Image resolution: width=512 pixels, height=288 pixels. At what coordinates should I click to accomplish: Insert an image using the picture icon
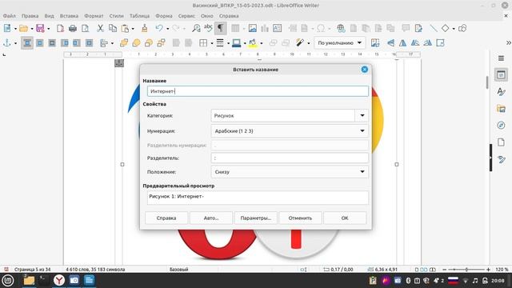click(x=253, y=29)
